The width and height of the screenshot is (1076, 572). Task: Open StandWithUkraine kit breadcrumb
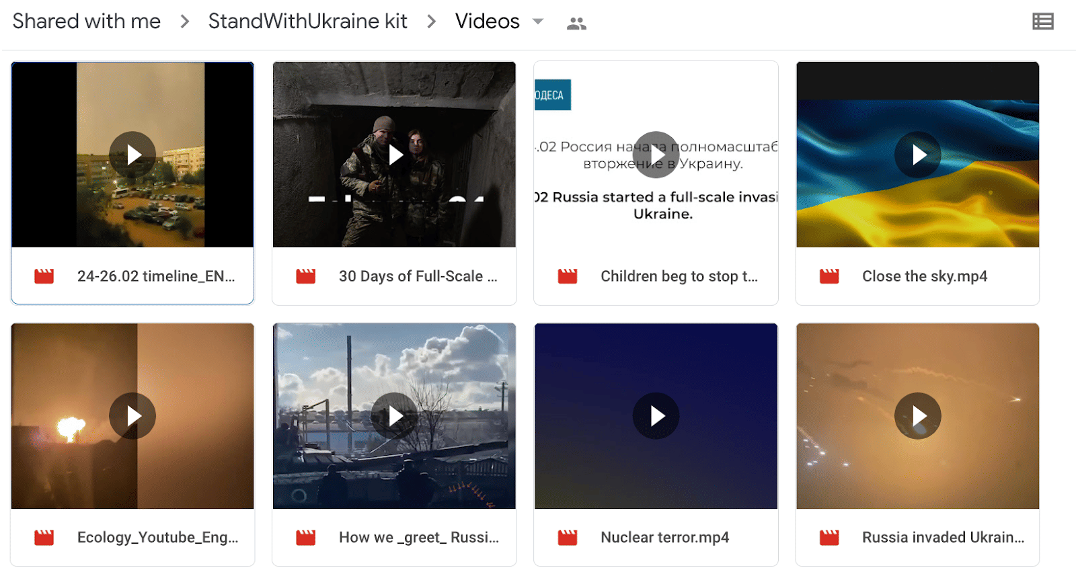[x=307, y=22]
